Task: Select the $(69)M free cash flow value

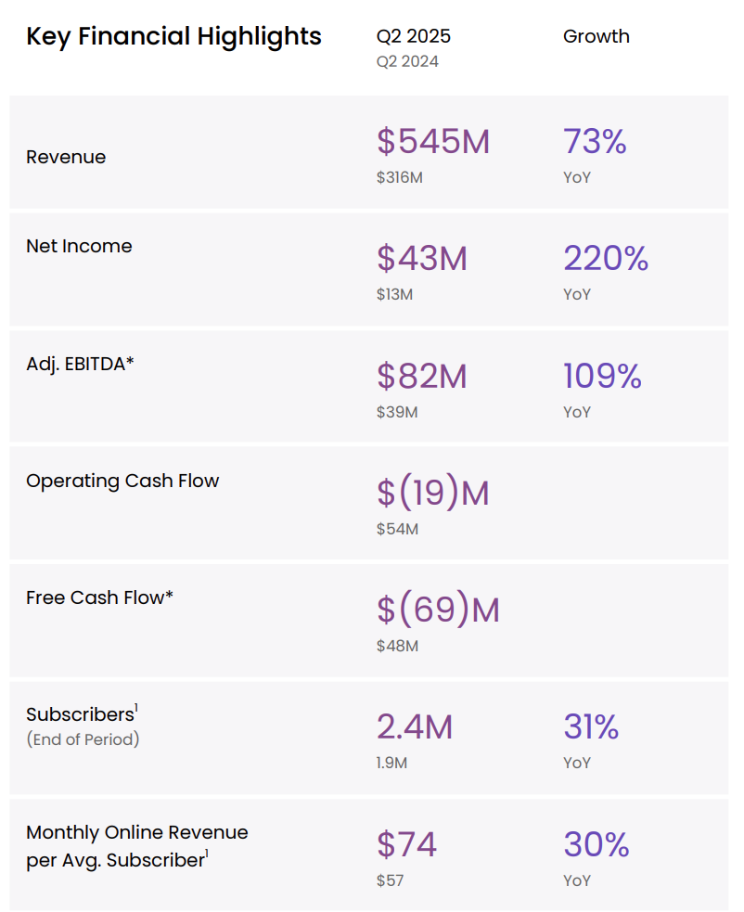Action: point(438,610)
